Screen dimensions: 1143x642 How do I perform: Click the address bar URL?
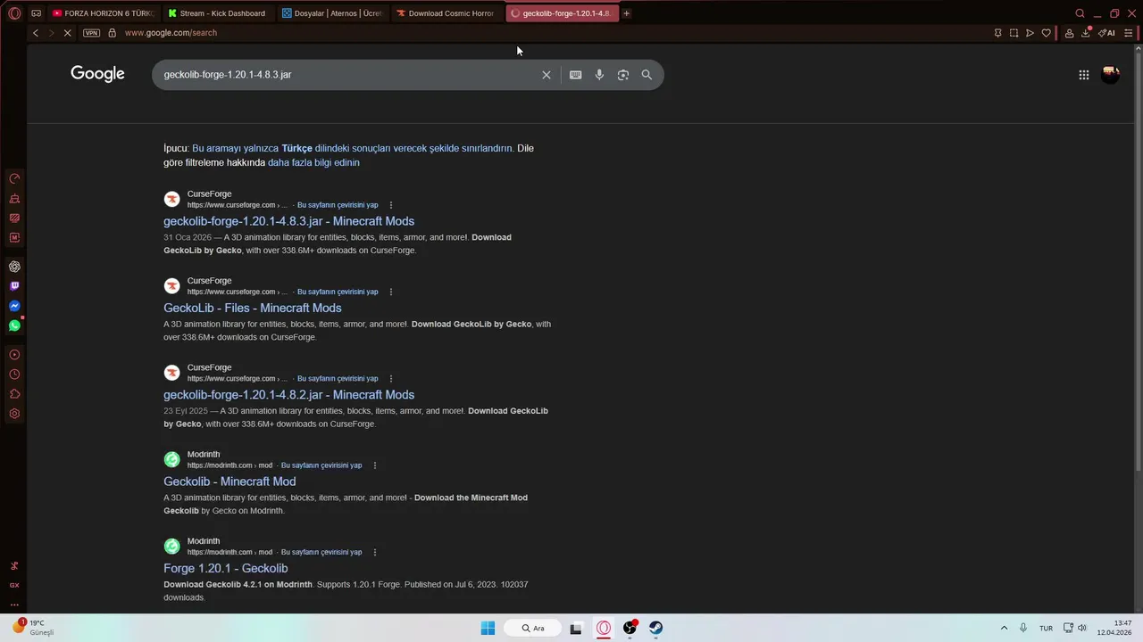coord(171,33)
